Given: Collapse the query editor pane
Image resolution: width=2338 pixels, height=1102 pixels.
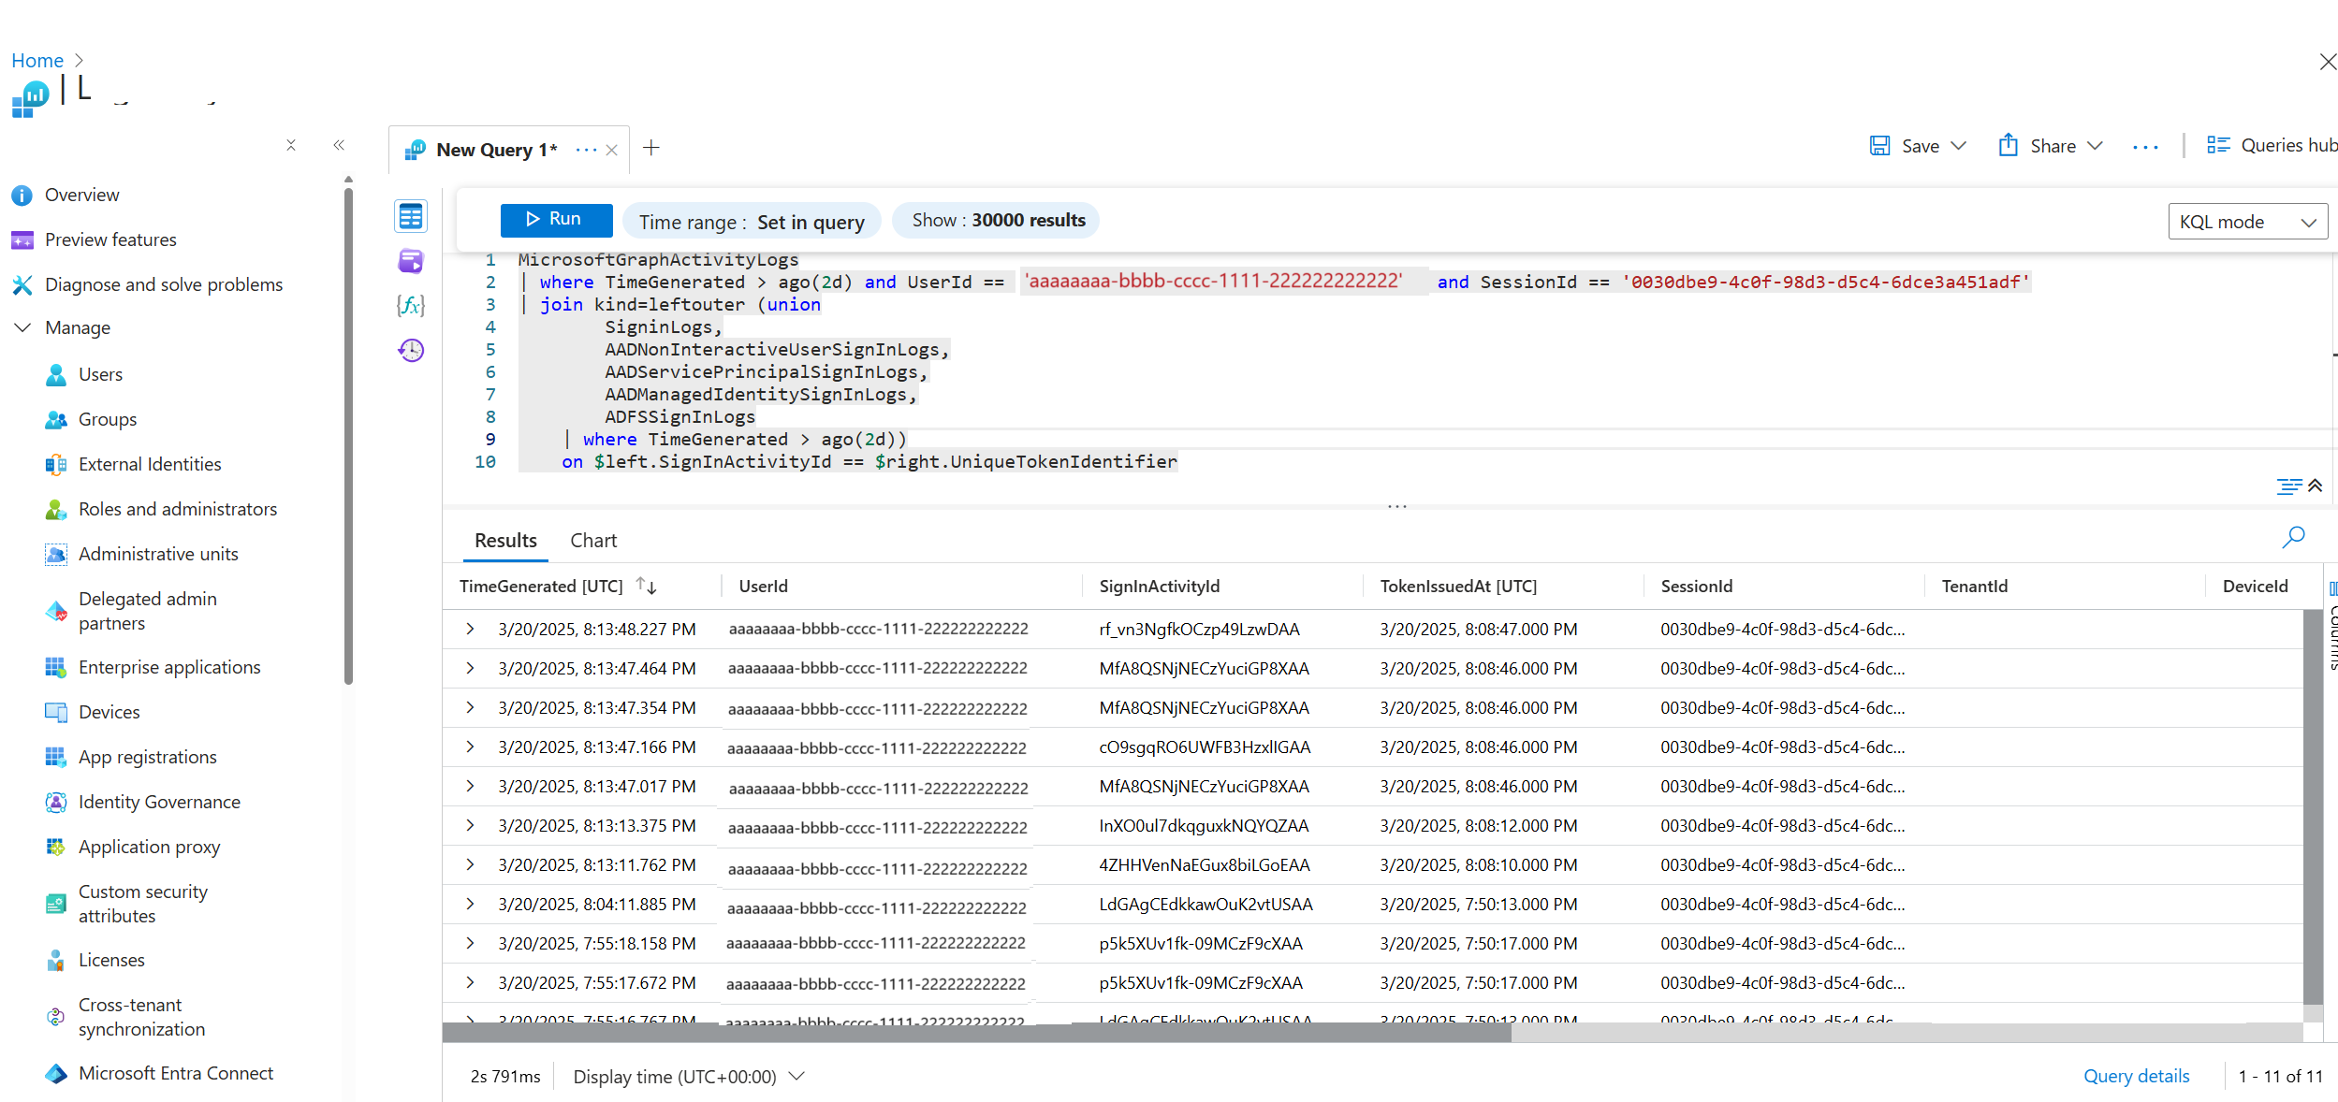Looking at the screenshot, I should (x=2316, y=486).
